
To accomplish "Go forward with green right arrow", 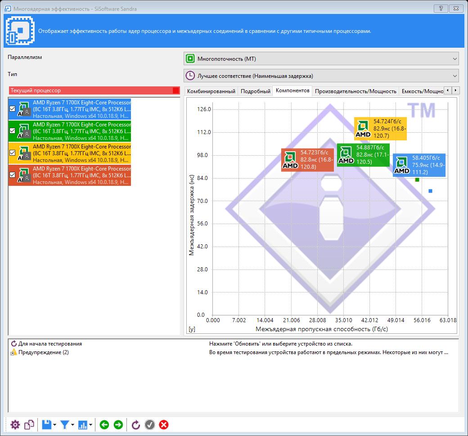I will (118, 425).
